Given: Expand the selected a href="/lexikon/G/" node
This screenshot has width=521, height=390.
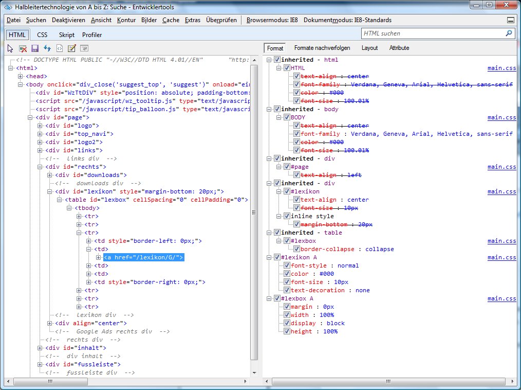Looking at the screenshot, I should 98,258.
